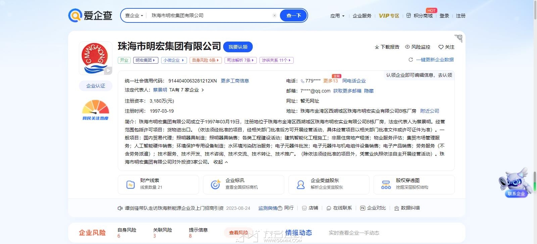
Task: Expand the 明宏集团 tag
Action: point(146,60)
